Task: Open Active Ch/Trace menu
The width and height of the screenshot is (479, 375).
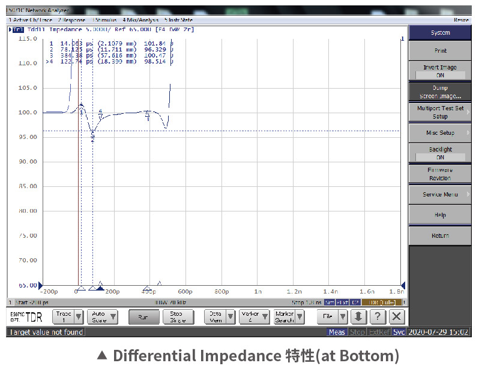Action: (30, 20)
